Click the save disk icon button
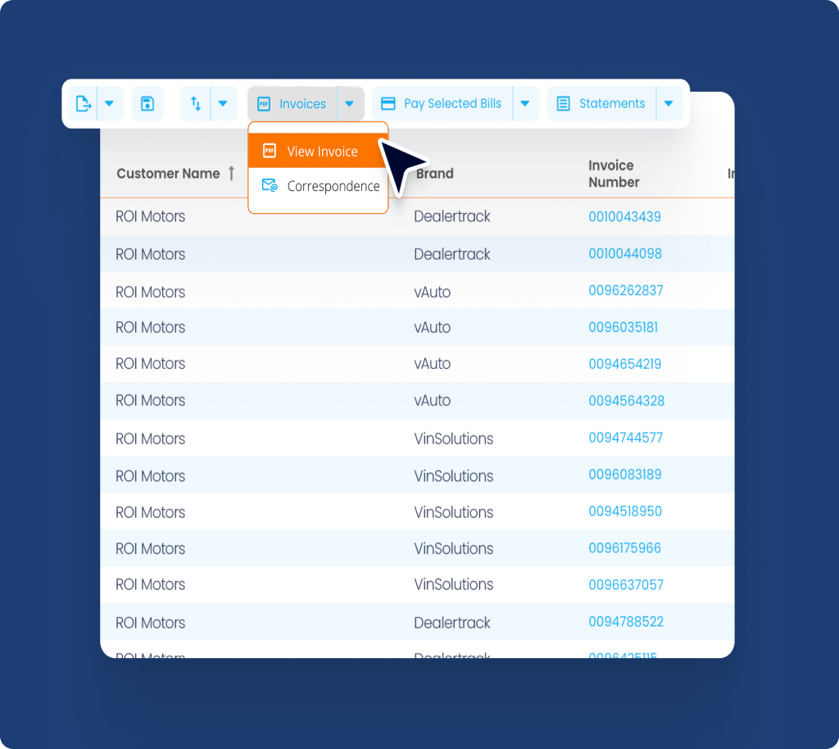The image size is (839, 749). [147, 104]
